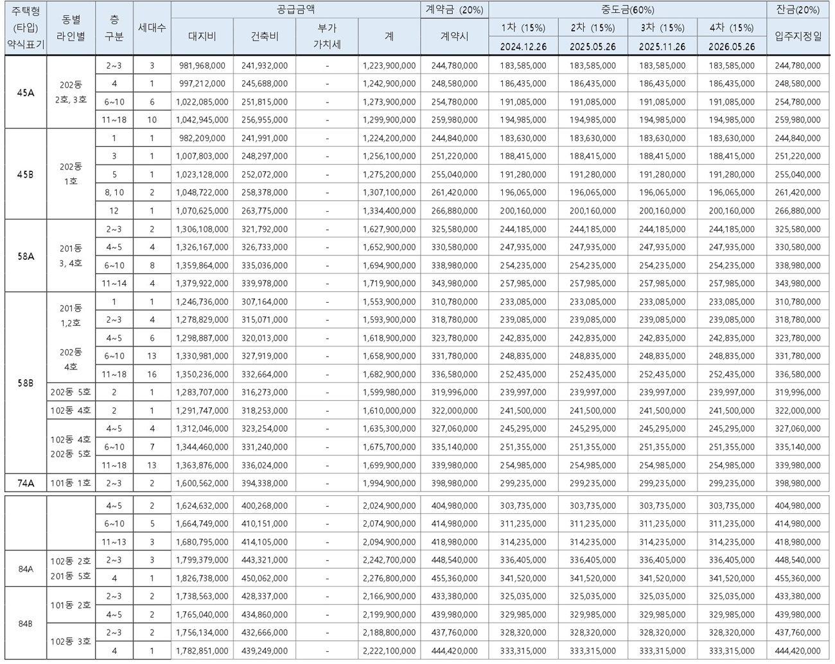The height and width of the screenshot is (664, 835).
Task: Click the total 1,994,900,000 cell
Action: (x=389, y=483)
